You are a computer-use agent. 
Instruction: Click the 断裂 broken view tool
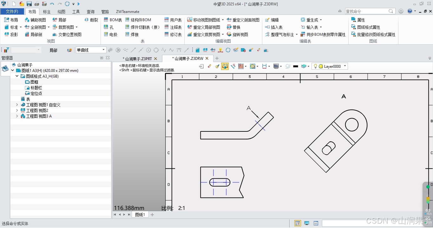point(91,20)
